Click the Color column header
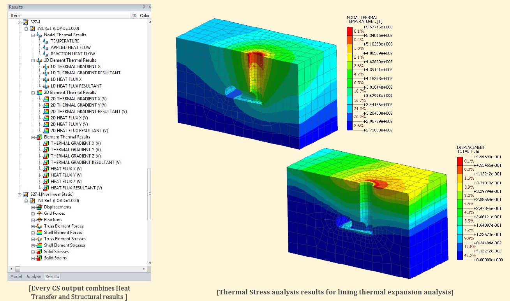 pyautogui.click(x=145, y=16)
